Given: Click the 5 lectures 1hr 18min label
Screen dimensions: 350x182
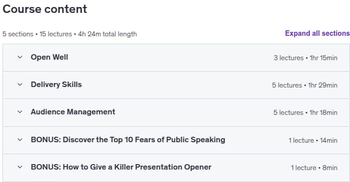Looking at the screenshot, I should click(305, 112).
